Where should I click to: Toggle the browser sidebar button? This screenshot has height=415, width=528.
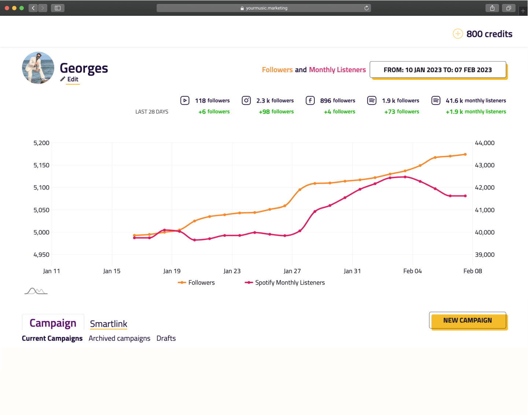(x=58, y=8)
